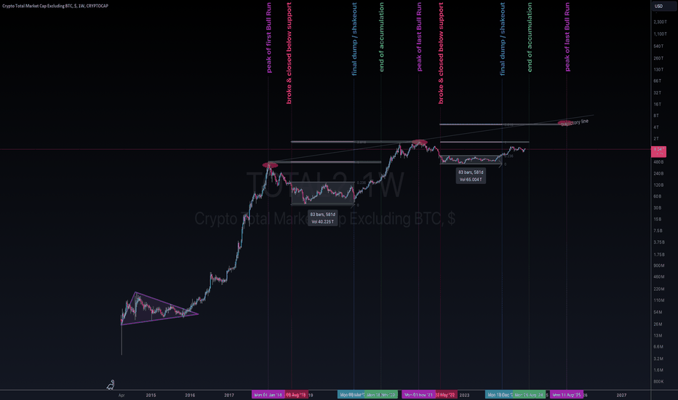The image size is (678, 400).
Task: Click 'broke & closed below support' label at 2018
Action: 289,53
